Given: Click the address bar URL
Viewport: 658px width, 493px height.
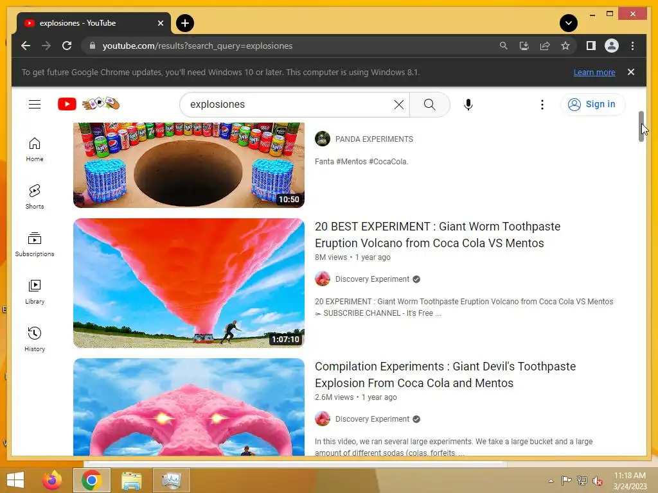Looking at the screenshot, I should 197,46.
